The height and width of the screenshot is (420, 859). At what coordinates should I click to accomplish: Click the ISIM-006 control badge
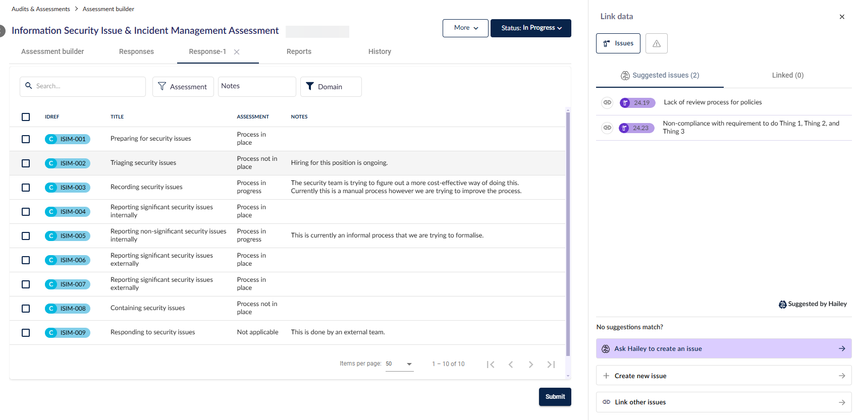68,260
